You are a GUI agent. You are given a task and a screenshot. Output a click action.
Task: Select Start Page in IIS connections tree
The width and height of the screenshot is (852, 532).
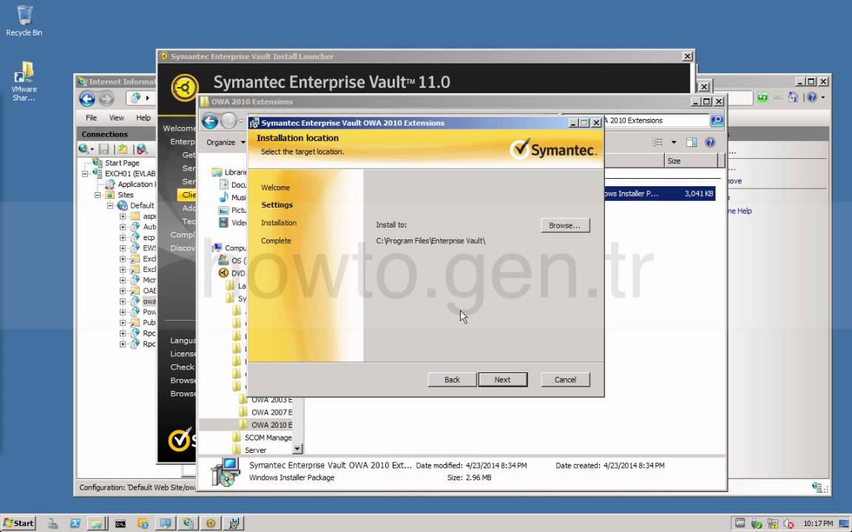point(122,163)
